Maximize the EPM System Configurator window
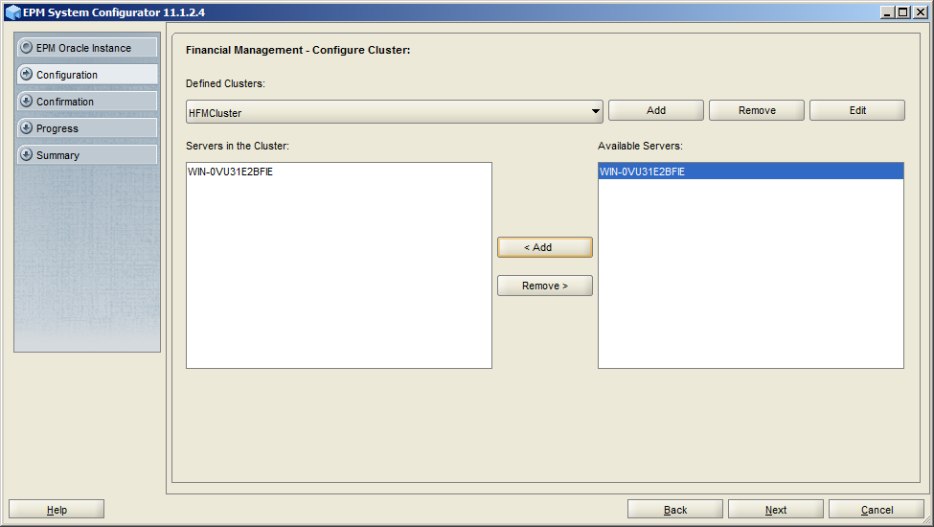This screenshot has height=527, width=934. click(x=903, y=11)
